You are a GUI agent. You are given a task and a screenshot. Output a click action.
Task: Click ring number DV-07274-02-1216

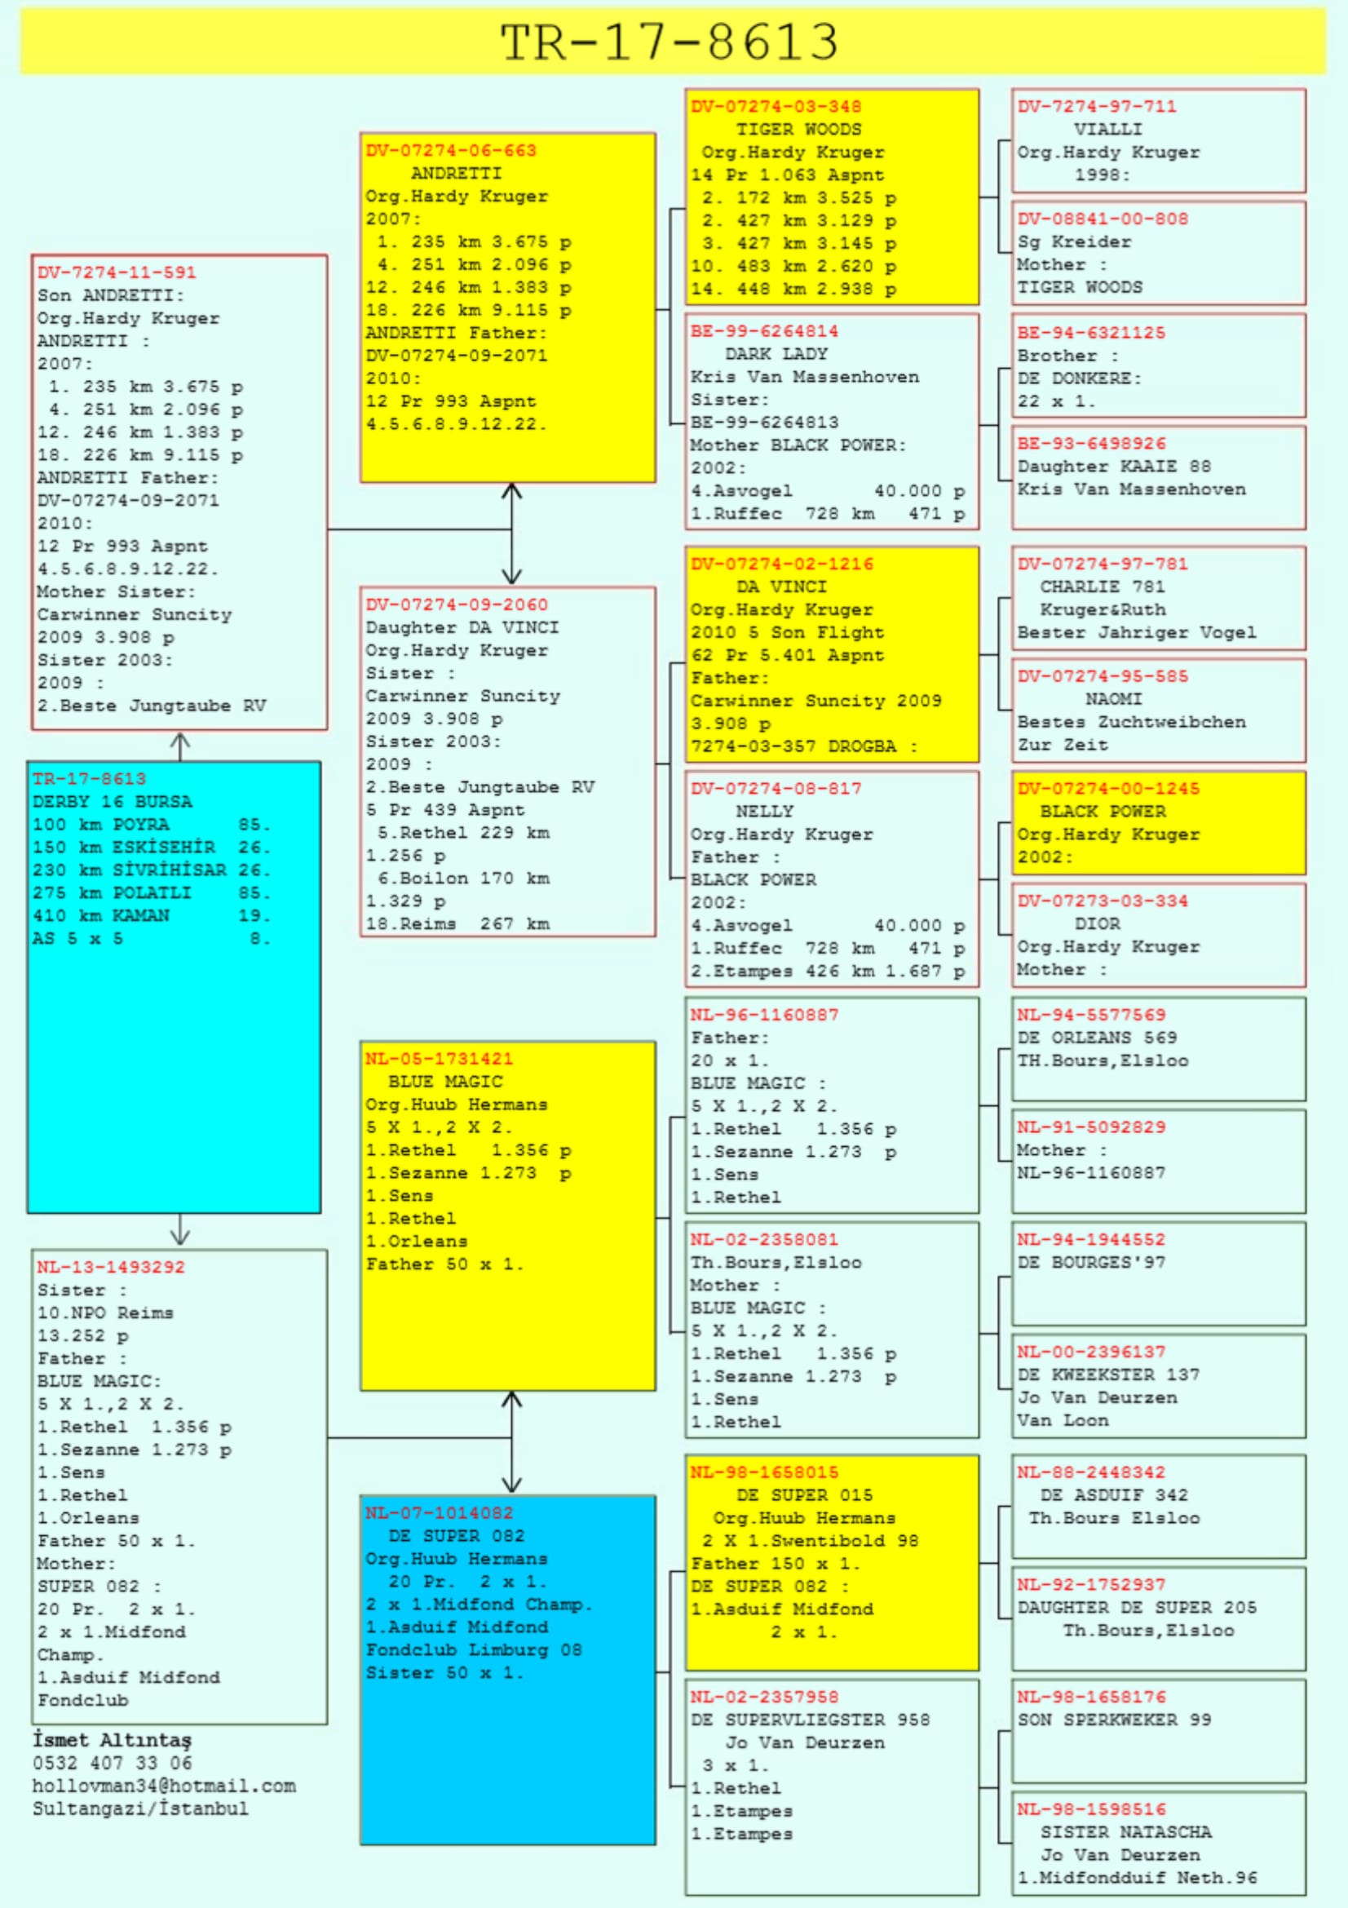781,564
